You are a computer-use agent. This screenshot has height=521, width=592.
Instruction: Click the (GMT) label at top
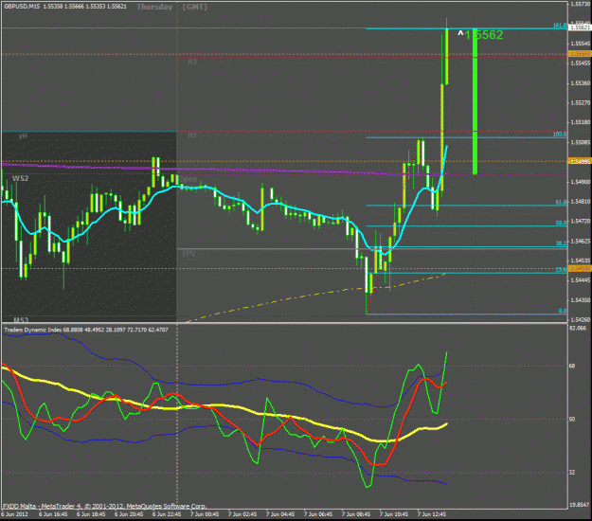click(195, 7)
